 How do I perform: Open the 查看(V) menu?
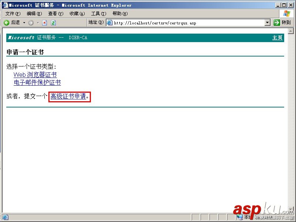[56, 14]
